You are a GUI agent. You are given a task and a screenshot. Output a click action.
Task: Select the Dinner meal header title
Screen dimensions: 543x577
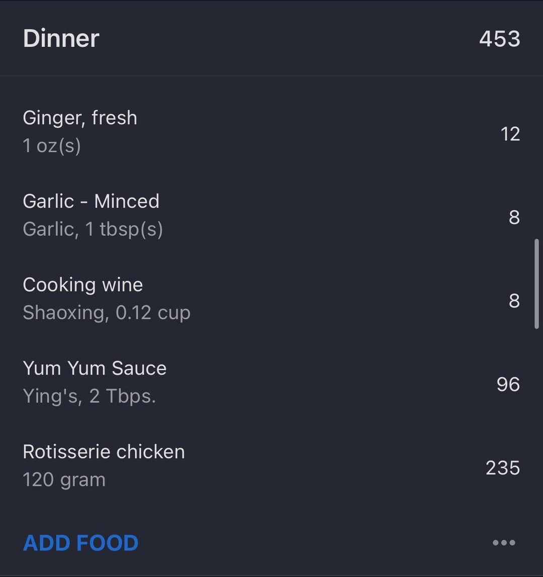[61, 39]
